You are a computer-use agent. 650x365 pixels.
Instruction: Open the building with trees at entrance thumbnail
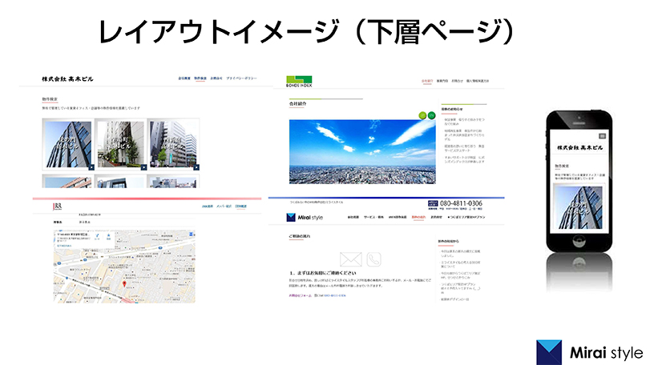[121, 144]
